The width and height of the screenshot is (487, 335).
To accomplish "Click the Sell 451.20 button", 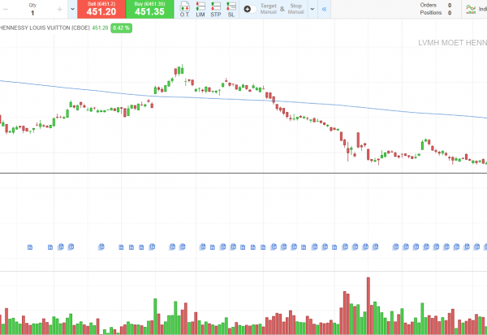I will [101, 9].
